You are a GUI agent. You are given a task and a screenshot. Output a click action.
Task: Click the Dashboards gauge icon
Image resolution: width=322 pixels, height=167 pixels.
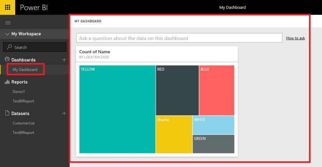pyautogui.click(x=7, y=59)
